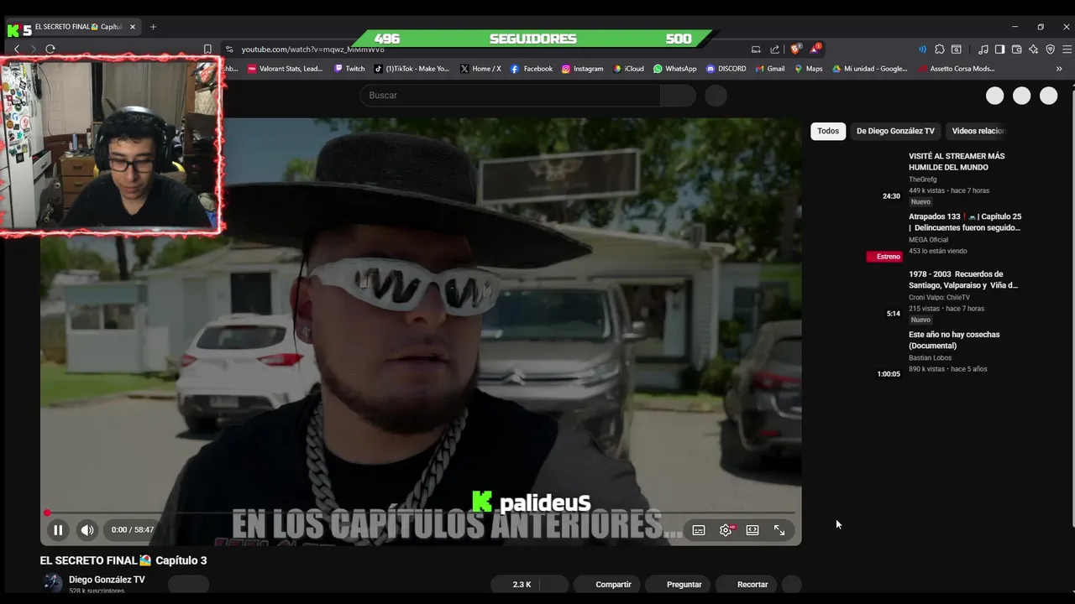
Task: Open the Diego González TV channel name
Action: tap(107, 580)
